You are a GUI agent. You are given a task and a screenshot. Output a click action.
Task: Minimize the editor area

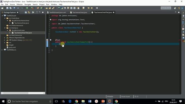[175, 12]
